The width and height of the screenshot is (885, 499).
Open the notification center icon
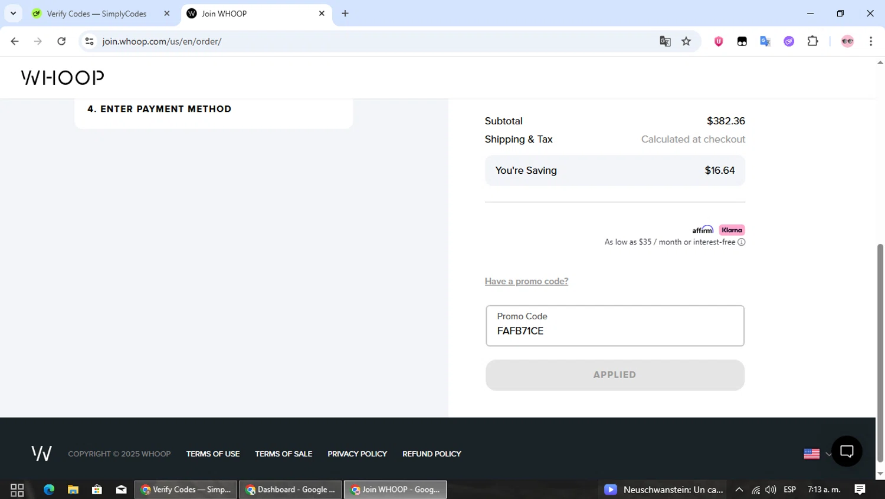tap(860, 490)
